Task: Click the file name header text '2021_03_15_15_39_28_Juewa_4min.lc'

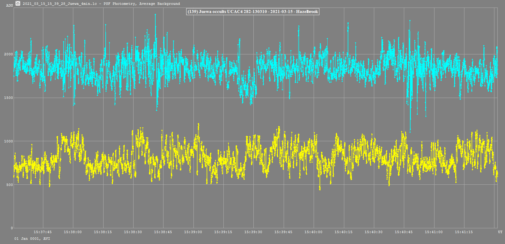Action: 60,4
